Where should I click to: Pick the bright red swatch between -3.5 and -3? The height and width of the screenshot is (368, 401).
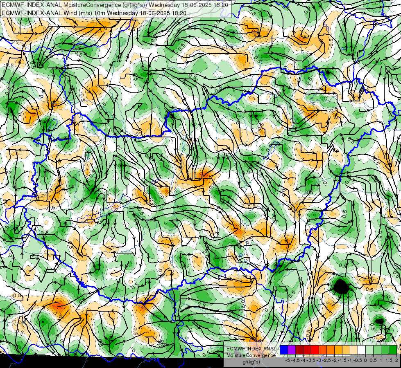coord(315,350)
